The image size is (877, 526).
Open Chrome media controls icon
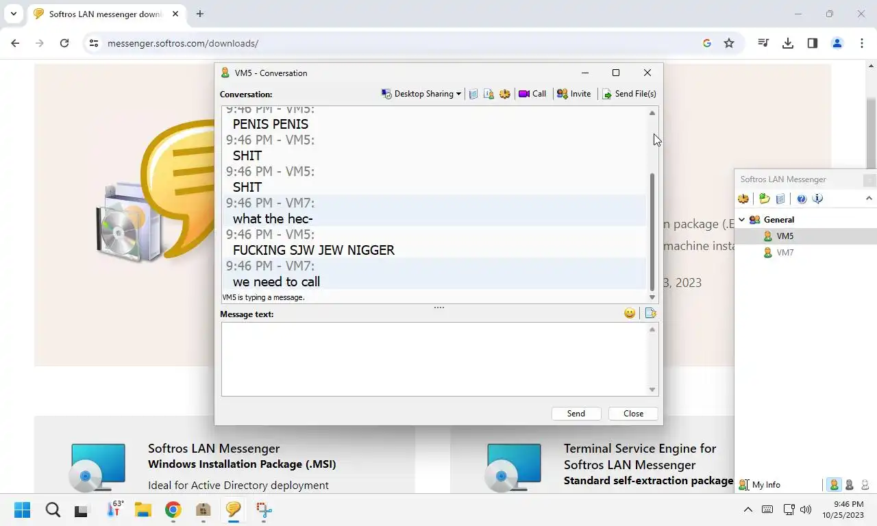pos(763,43)
